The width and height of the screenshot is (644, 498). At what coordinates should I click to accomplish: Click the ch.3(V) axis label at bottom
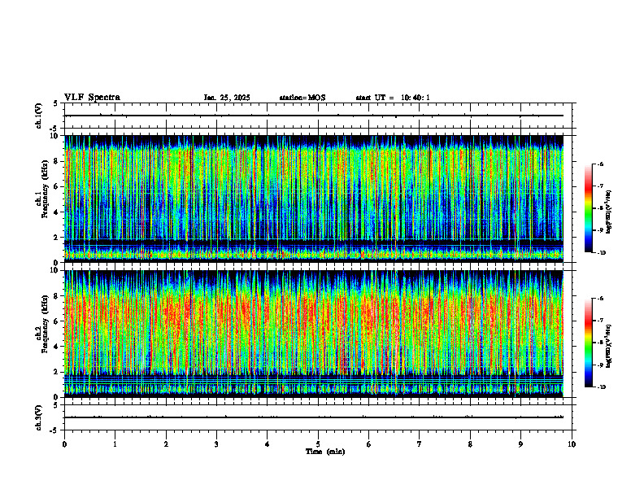(x=38, y=417)
